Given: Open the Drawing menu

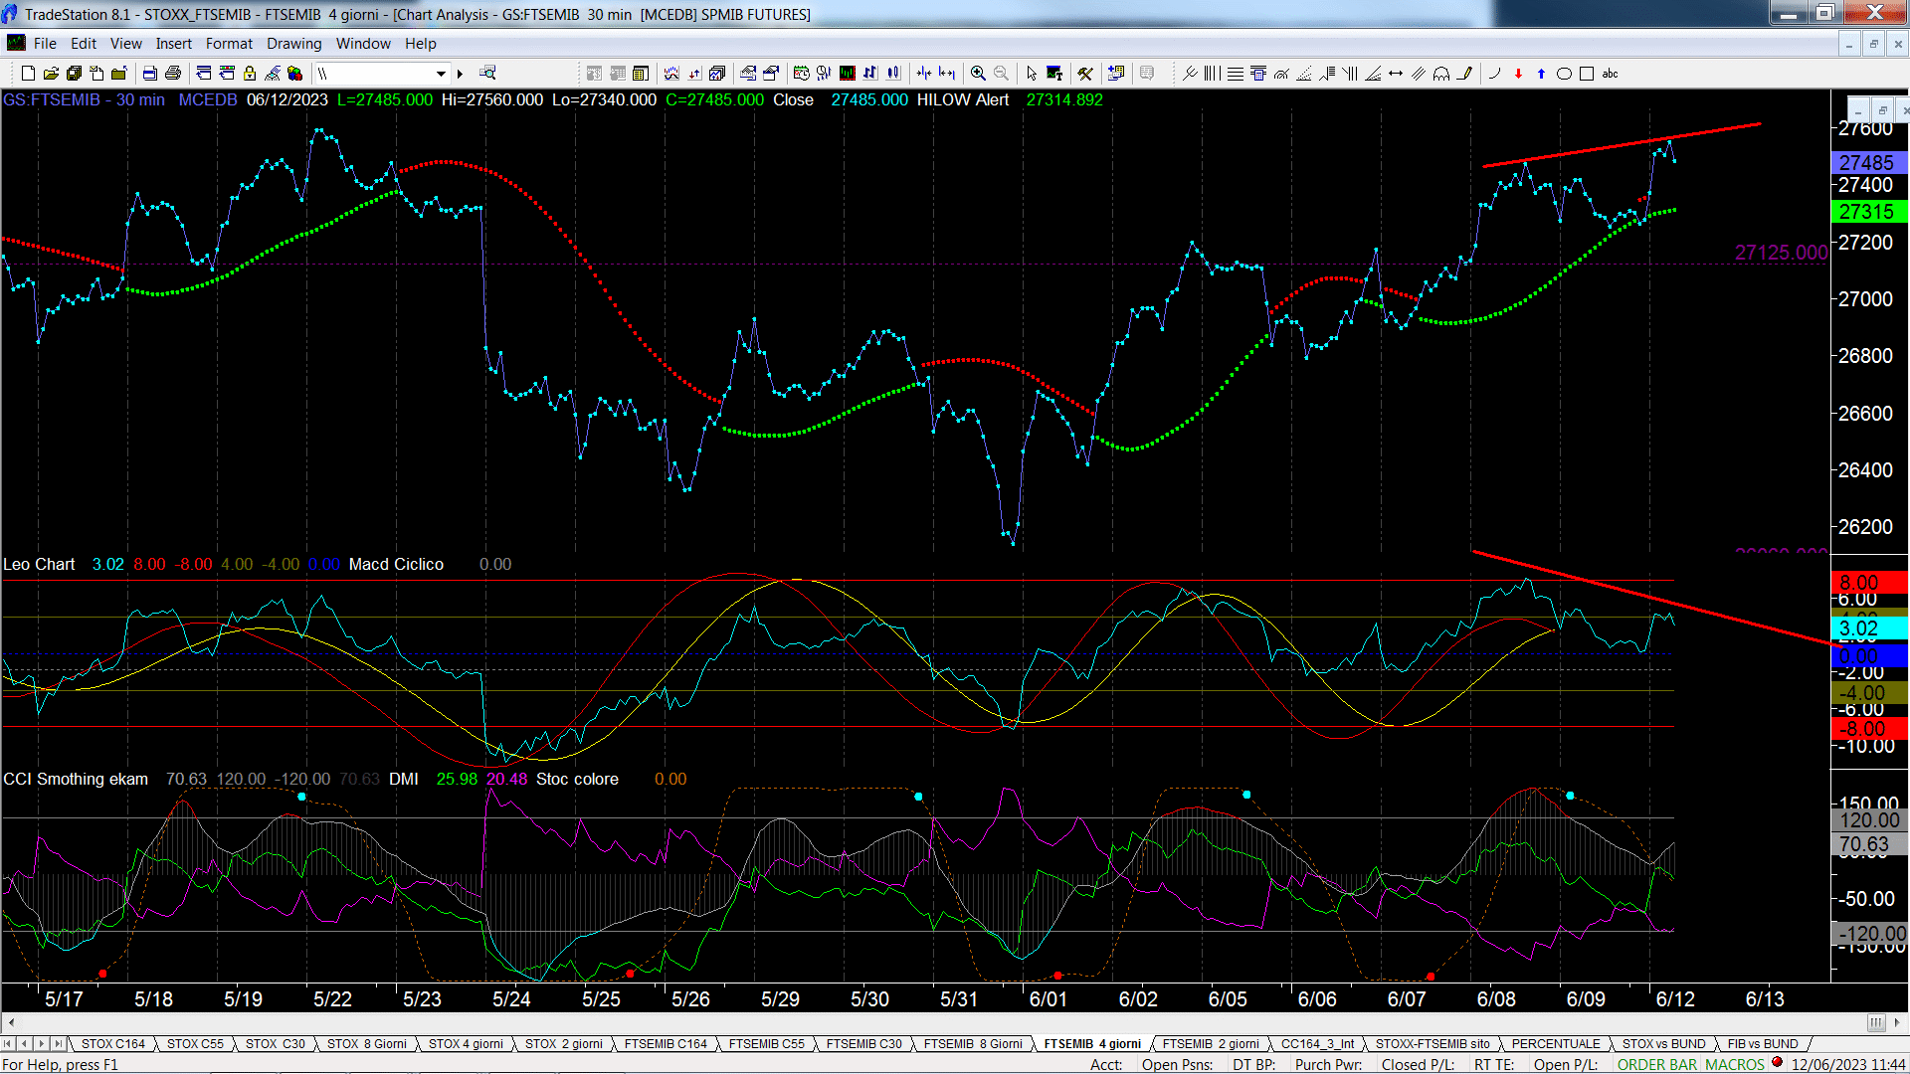Looking at the screenshot, I should (x=294, y=44).
